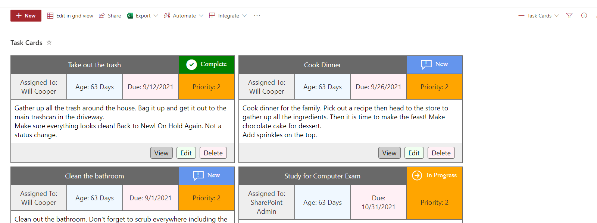Open the more options ellipsis menu
The height and width of the screenshot is (223, 597).
(257, 15)
